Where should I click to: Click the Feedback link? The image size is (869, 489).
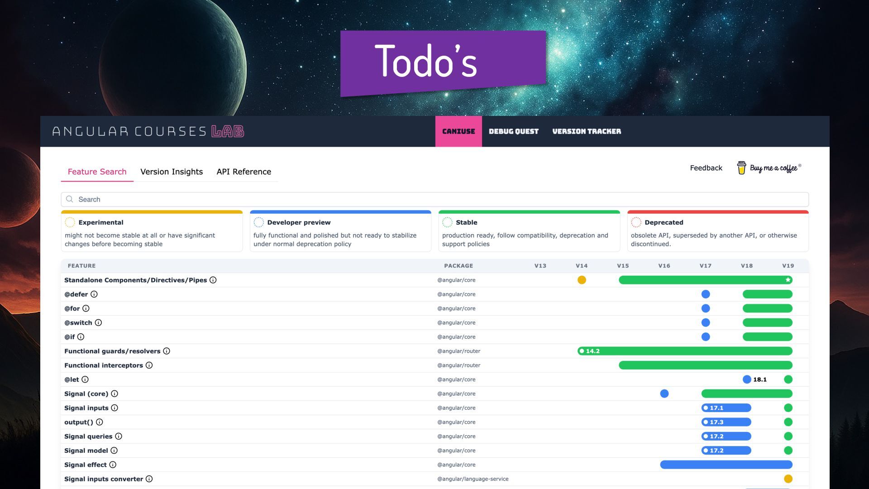point(706,168)
